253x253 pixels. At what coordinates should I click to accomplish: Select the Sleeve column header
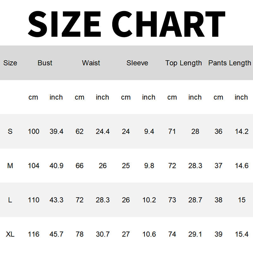pos(137,63)
